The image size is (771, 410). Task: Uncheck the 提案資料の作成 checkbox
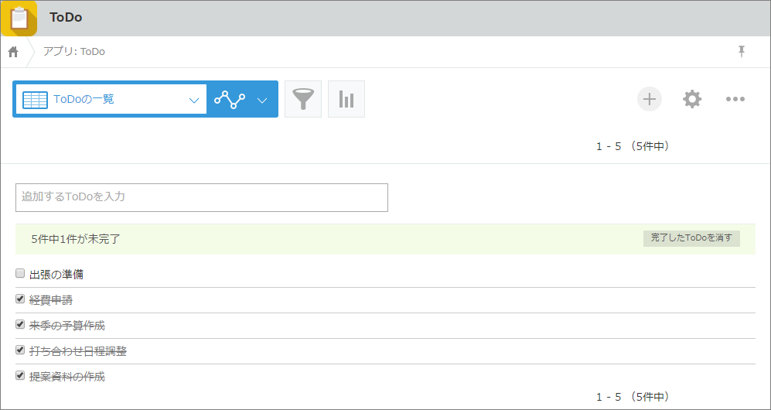point(20,376)
